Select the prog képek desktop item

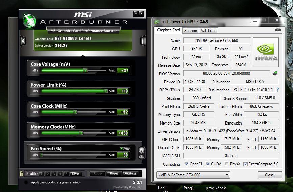click(x=216, y=188)
